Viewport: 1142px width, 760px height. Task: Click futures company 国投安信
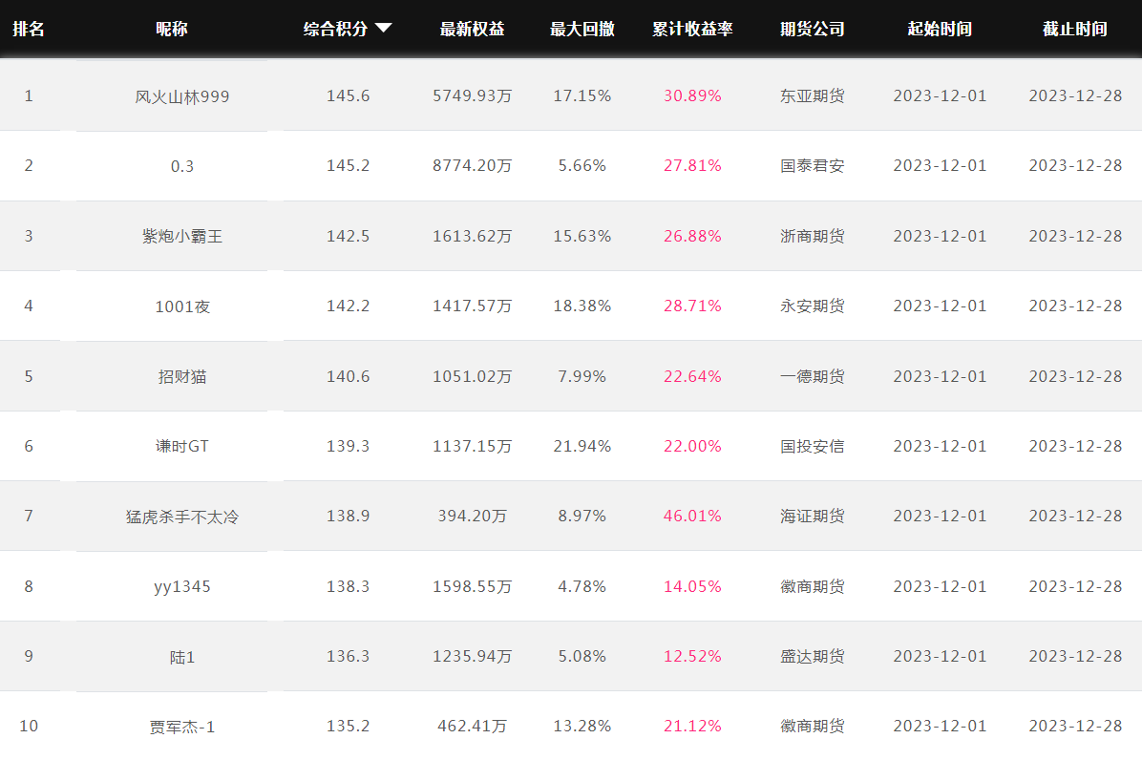pos(812,446)
